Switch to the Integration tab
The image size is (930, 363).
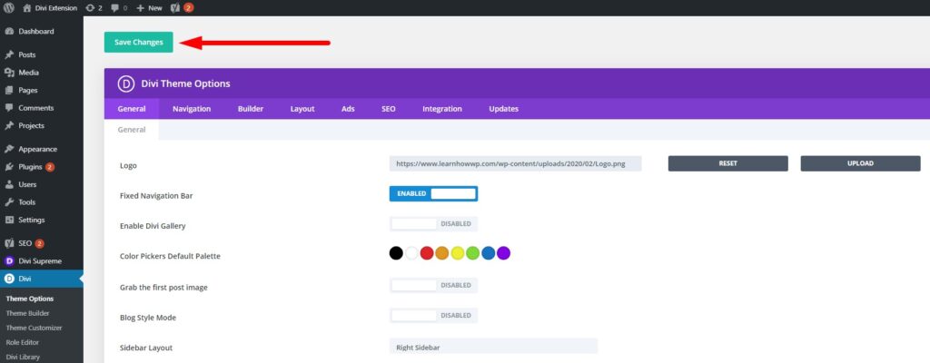(442, 109)
